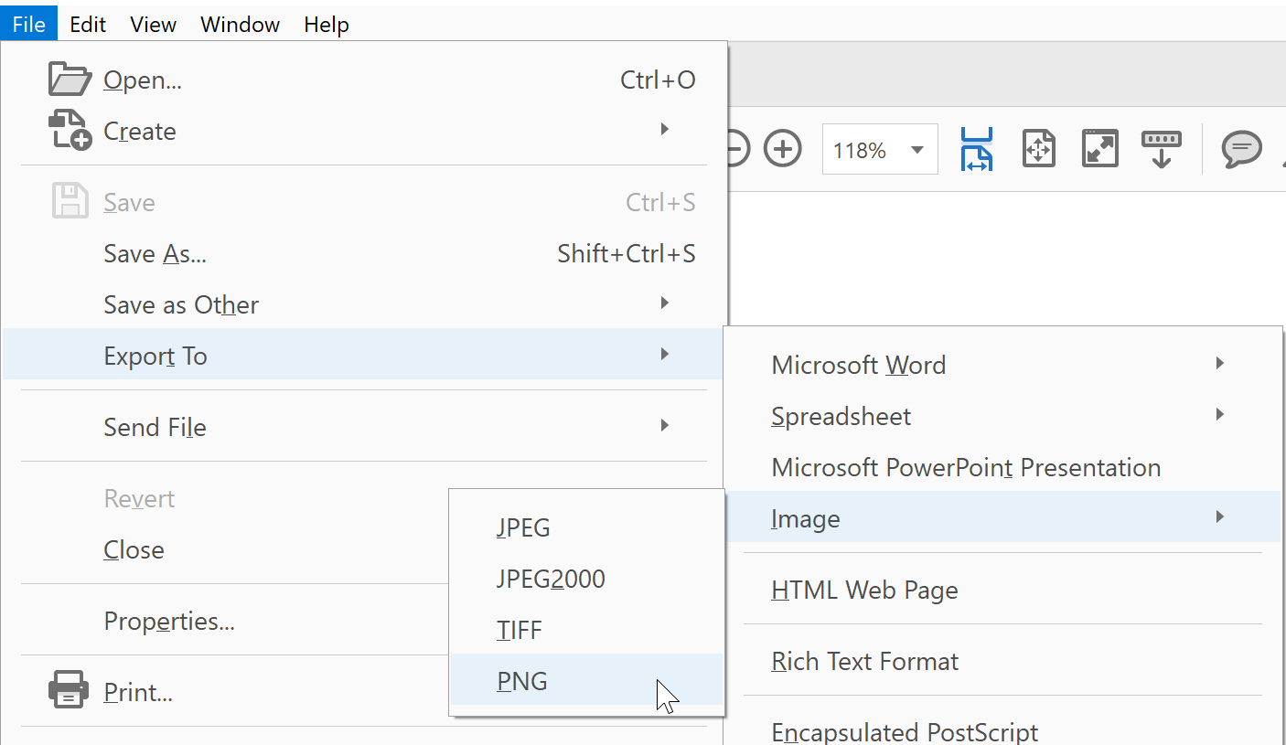Export to Rich Text Format
1286x745 pixels.
tap(1003, 661)
